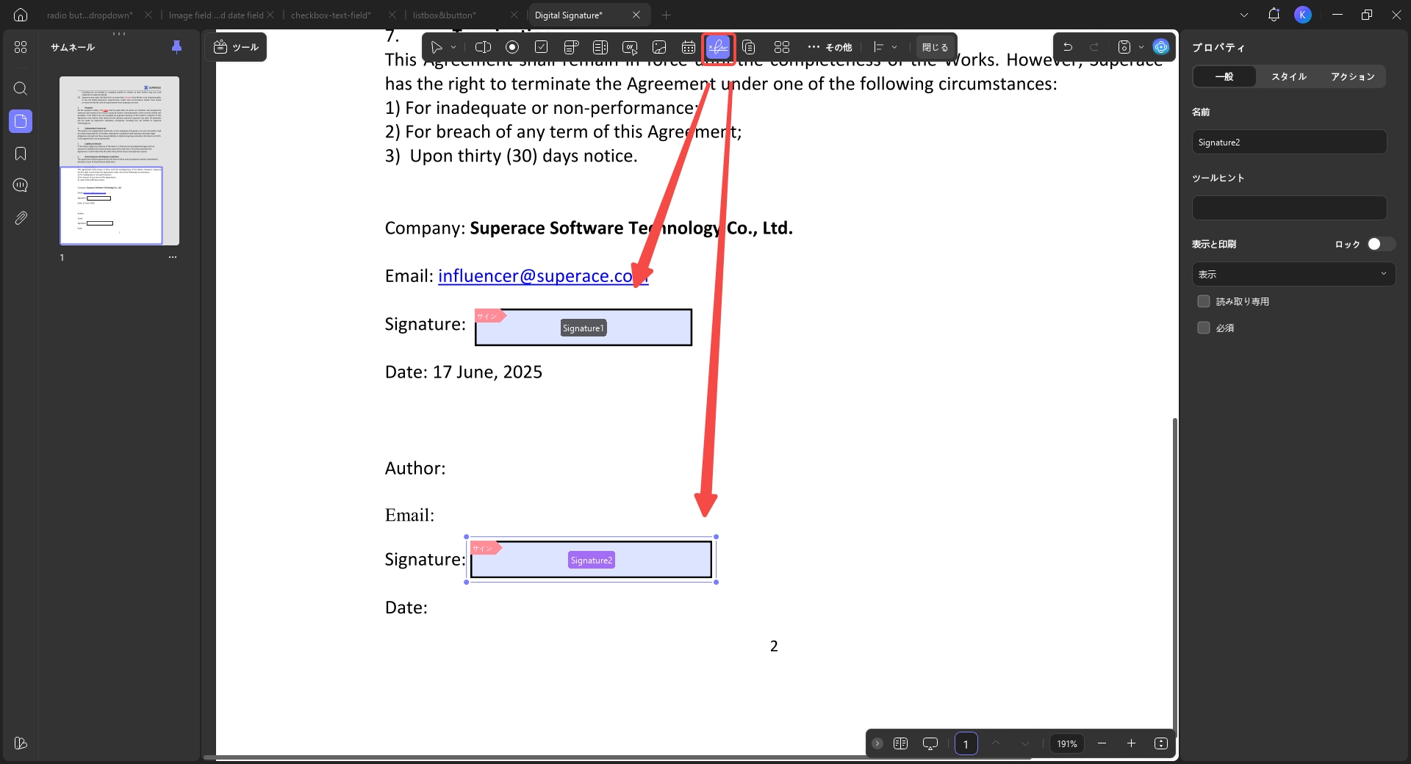Check the 読み取り専用 checkbox
1411x764 pixels.
pyautogui.click(x=1204, y=301)
